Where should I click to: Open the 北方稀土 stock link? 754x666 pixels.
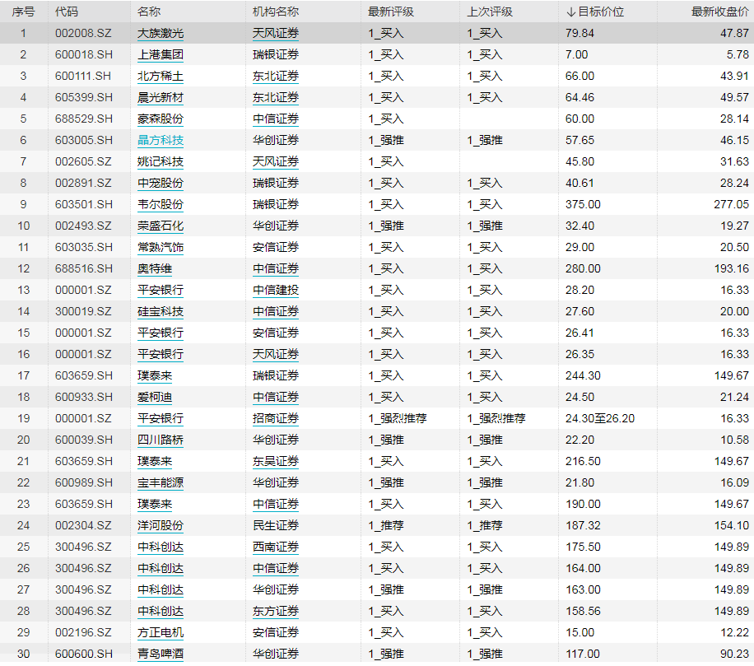pos(161,76)
